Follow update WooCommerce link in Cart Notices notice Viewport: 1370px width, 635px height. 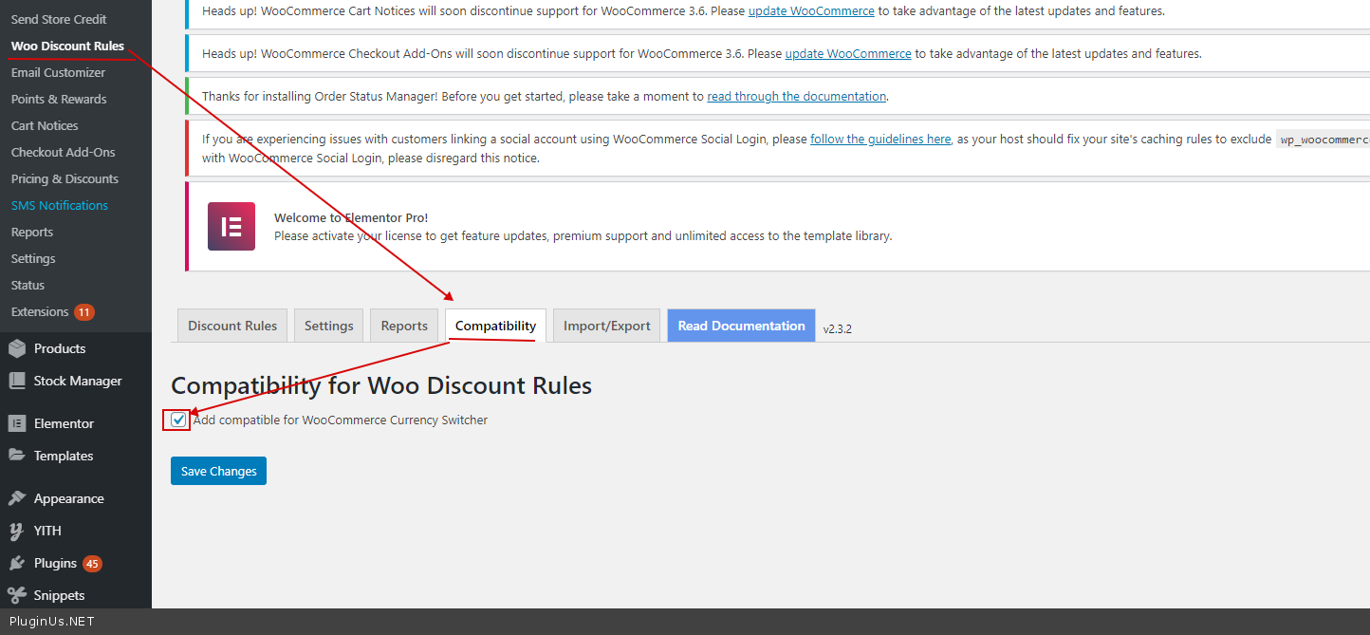[x=811, y=11]
